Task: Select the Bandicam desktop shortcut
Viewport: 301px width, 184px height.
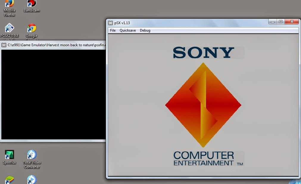Action: [32, 6]
